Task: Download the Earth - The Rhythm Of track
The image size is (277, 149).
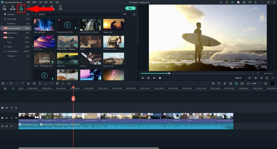Action: [x=53, y=62]
